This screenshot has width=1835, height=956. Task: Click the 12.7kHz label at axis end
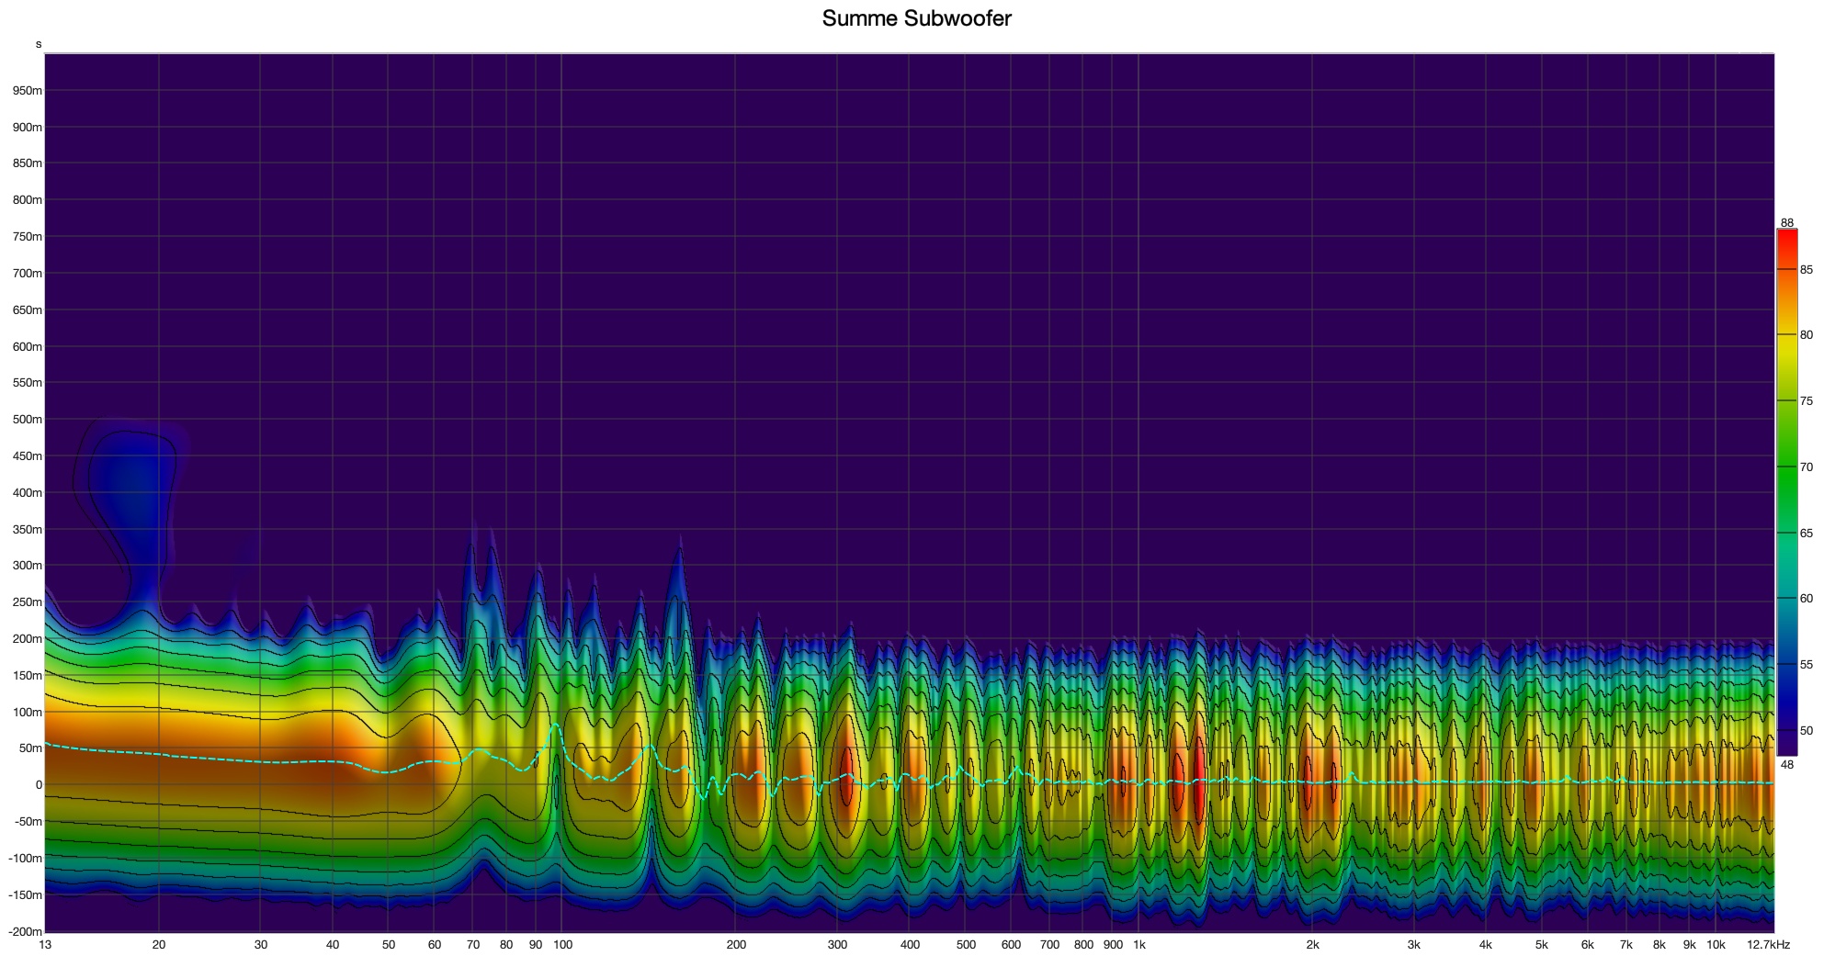[x=1768, y=944]
